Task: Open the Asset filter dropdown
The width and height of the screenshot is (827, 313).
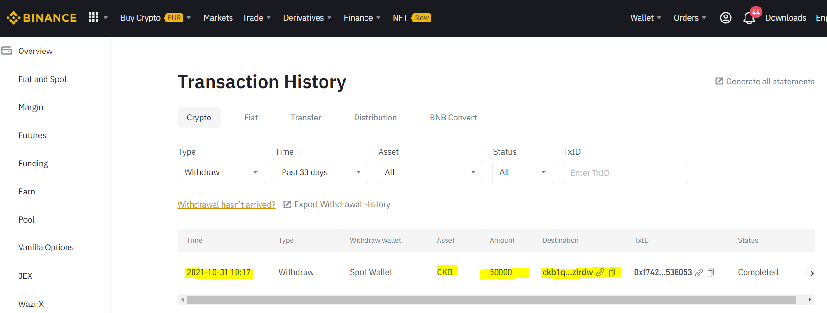Action: [x=430, y=172]
